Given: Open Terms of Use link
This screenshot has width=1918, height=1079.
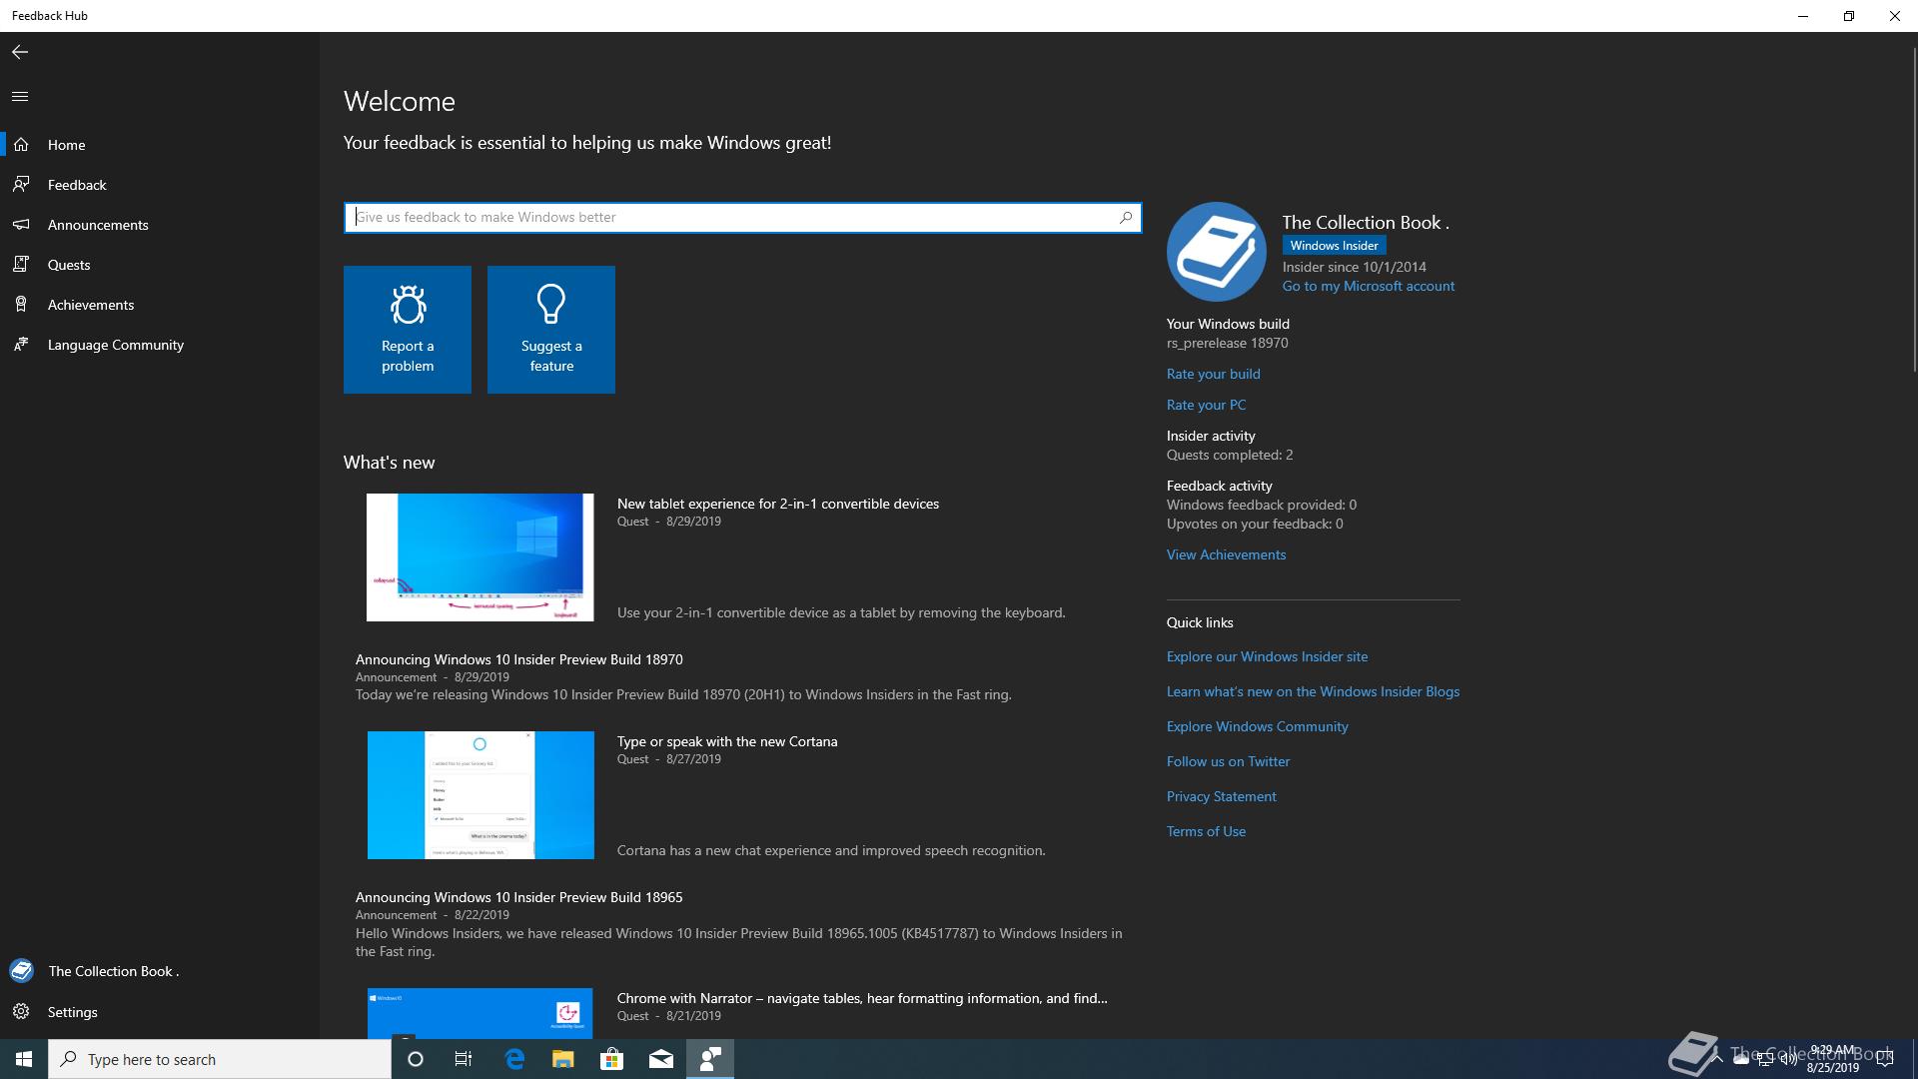Looking at the screenshot, I should click(x=1207, y=831).
